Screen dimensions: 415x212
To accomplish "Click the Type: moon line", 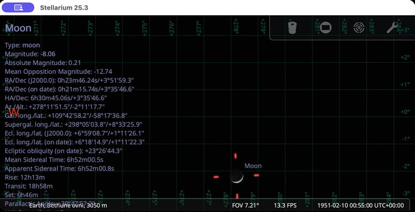I will coord(23,45).
